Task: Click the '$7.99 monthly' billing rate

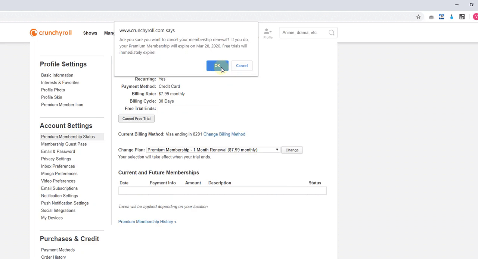Action: tap(171, 94)
